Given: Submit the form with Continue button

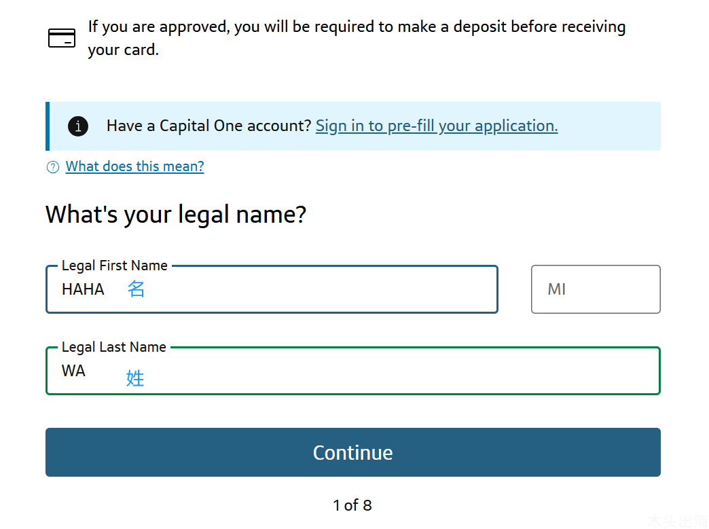Looking at the screenshot, I should pos(352,452).
